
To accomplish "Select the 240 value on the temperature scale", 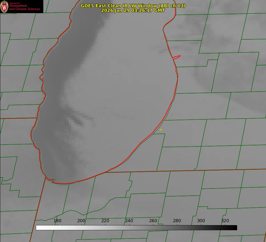I will 129,221.
